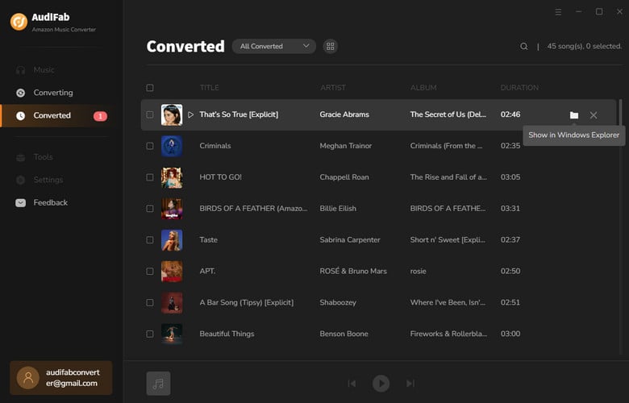Select the Criminals song title
Screen dimensions: 629x403
coord(215,146)
